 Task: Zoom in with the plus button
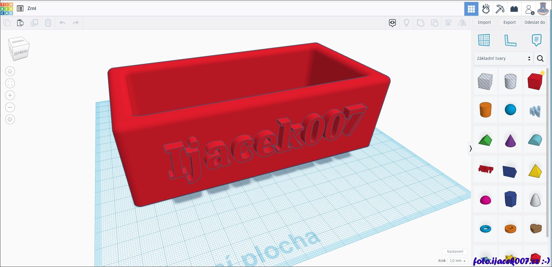coord(10,95)
